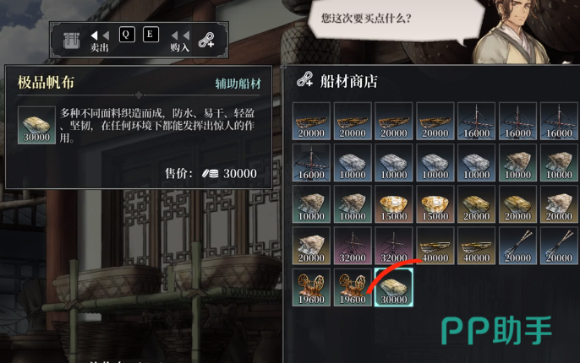Choose the left 40000 hull item
The width and height of the screenshot is (580, 363).
click(435, 246)
